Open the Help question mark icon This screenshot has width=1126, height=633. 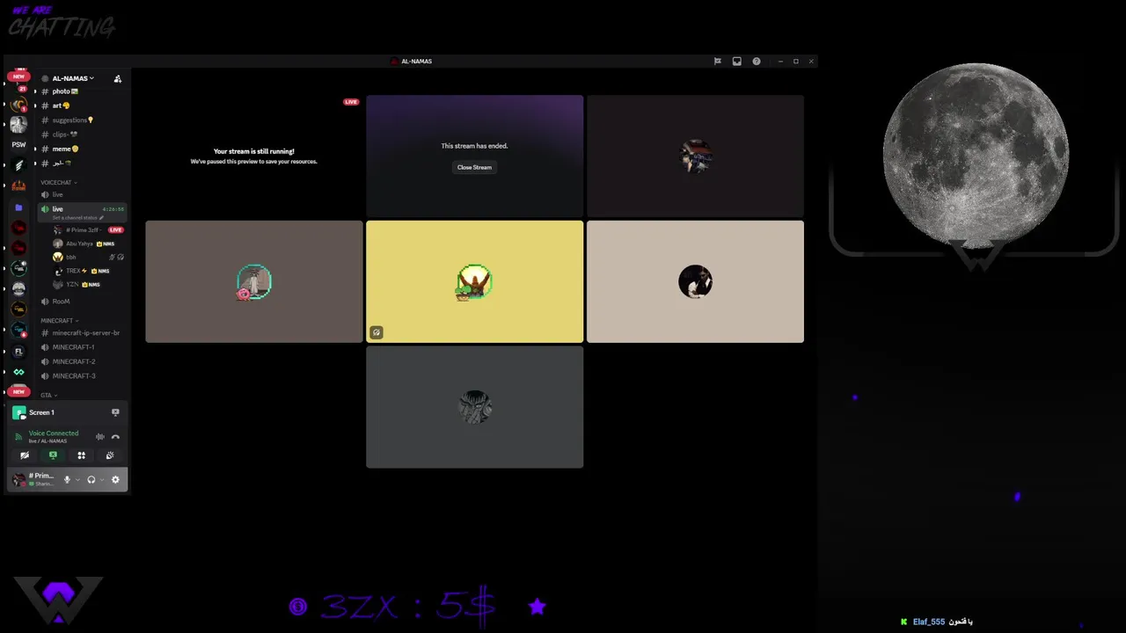[x=756, y=62]
